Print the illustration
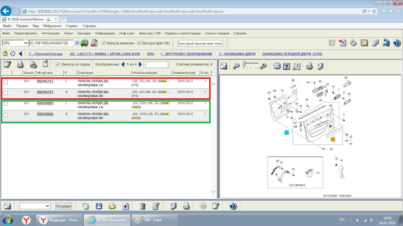403x226 pixels. 309,66
